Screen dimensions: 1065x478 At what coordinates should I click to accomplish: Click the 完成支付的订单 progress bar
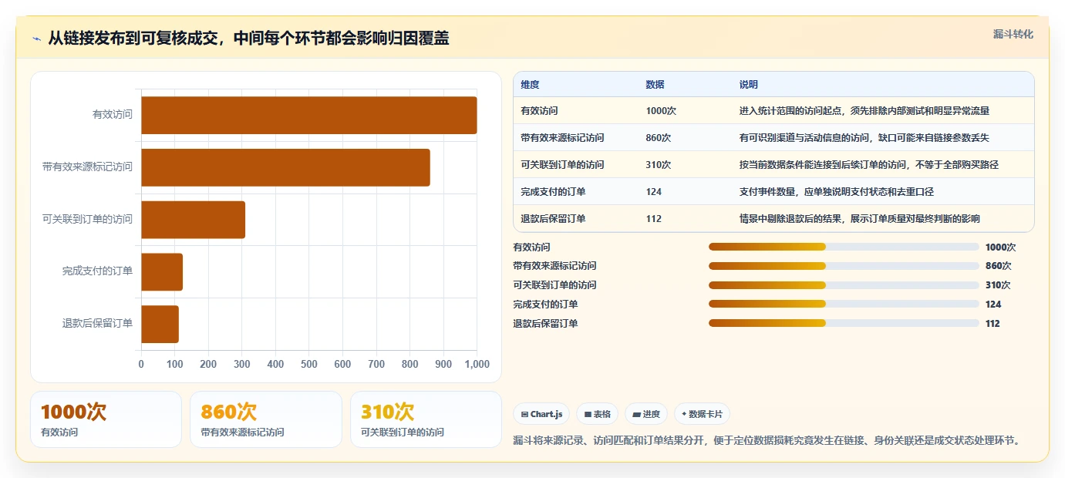coord(844,304)
